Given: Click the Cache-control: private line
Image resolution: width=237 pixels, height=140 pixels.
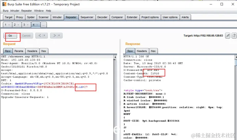Looking at the screenshot, I should point(142,80).
